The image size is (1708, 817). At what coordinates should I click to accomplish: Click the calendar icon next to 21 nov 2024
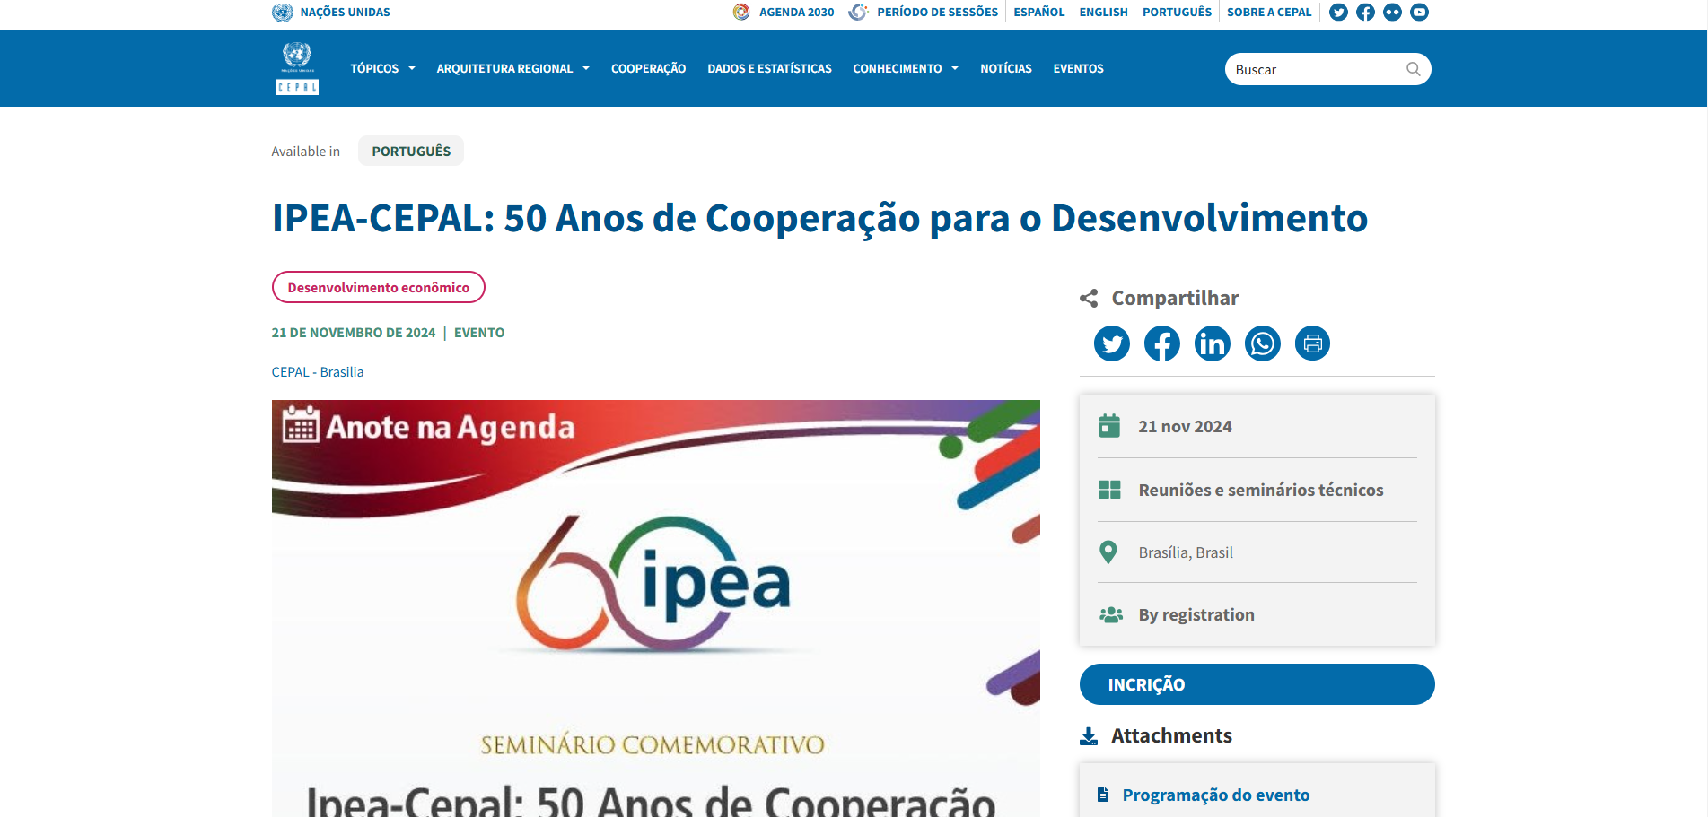(1109, 426)
